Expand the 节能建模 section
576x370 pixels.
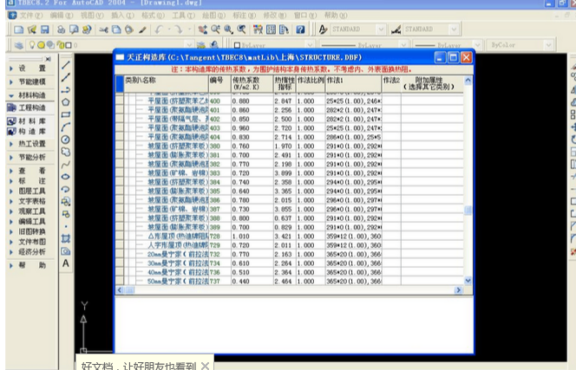click(11, 81)
